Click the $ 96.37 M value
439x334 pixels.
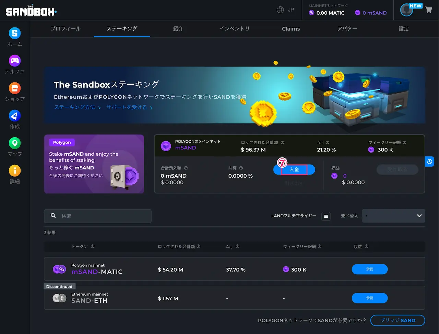(x=253, y=150)
